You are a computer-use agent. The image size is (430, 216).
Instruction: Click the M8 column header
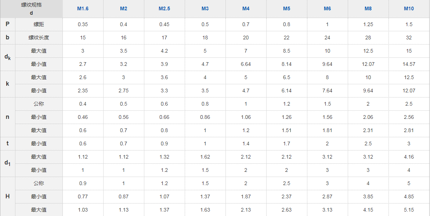(368, 8)
